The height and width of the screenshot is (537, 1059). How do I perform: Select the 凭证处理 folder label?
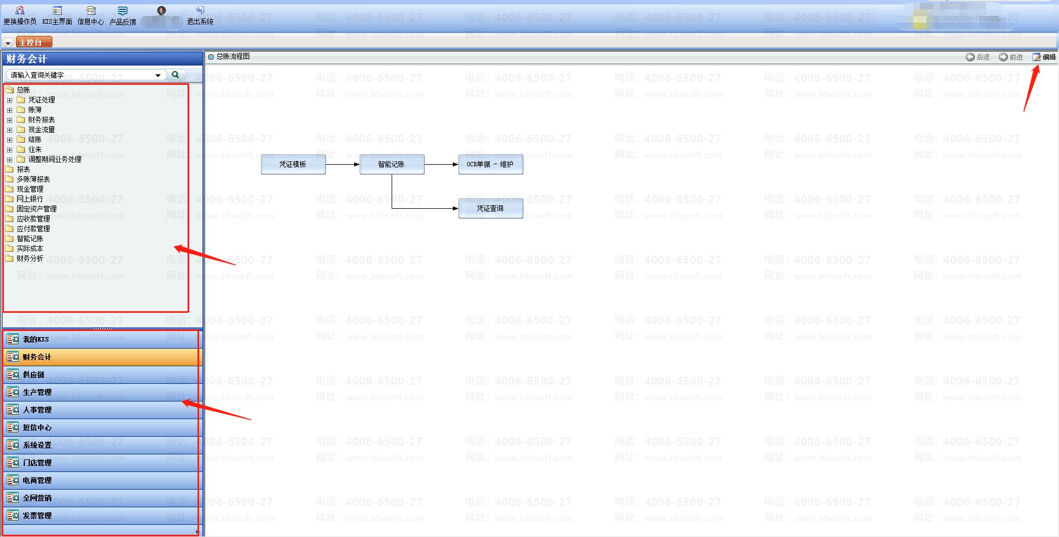pos(41,100)
